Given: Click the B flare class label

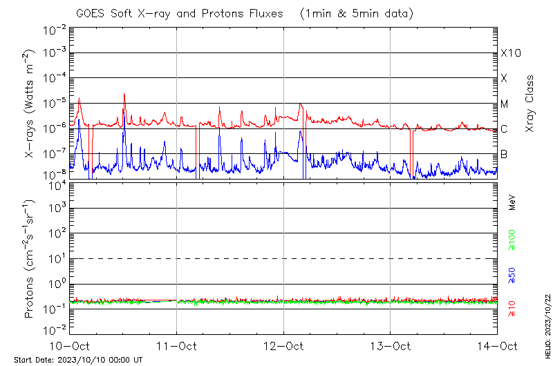Looking at the screenshot, I should pos(504,154).
